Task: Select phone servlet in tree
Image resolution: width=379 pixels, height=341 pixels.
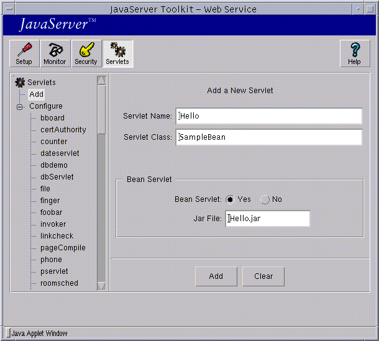Action: pyautogui.click(x=51, y=260)
